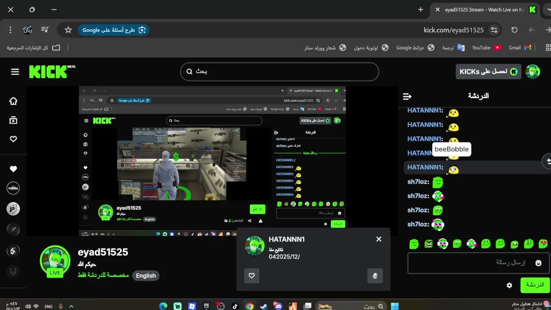This screenshot has width=551, height=310.
Task: Open the Kick sidebar hamburger menu
Action: 15,72
